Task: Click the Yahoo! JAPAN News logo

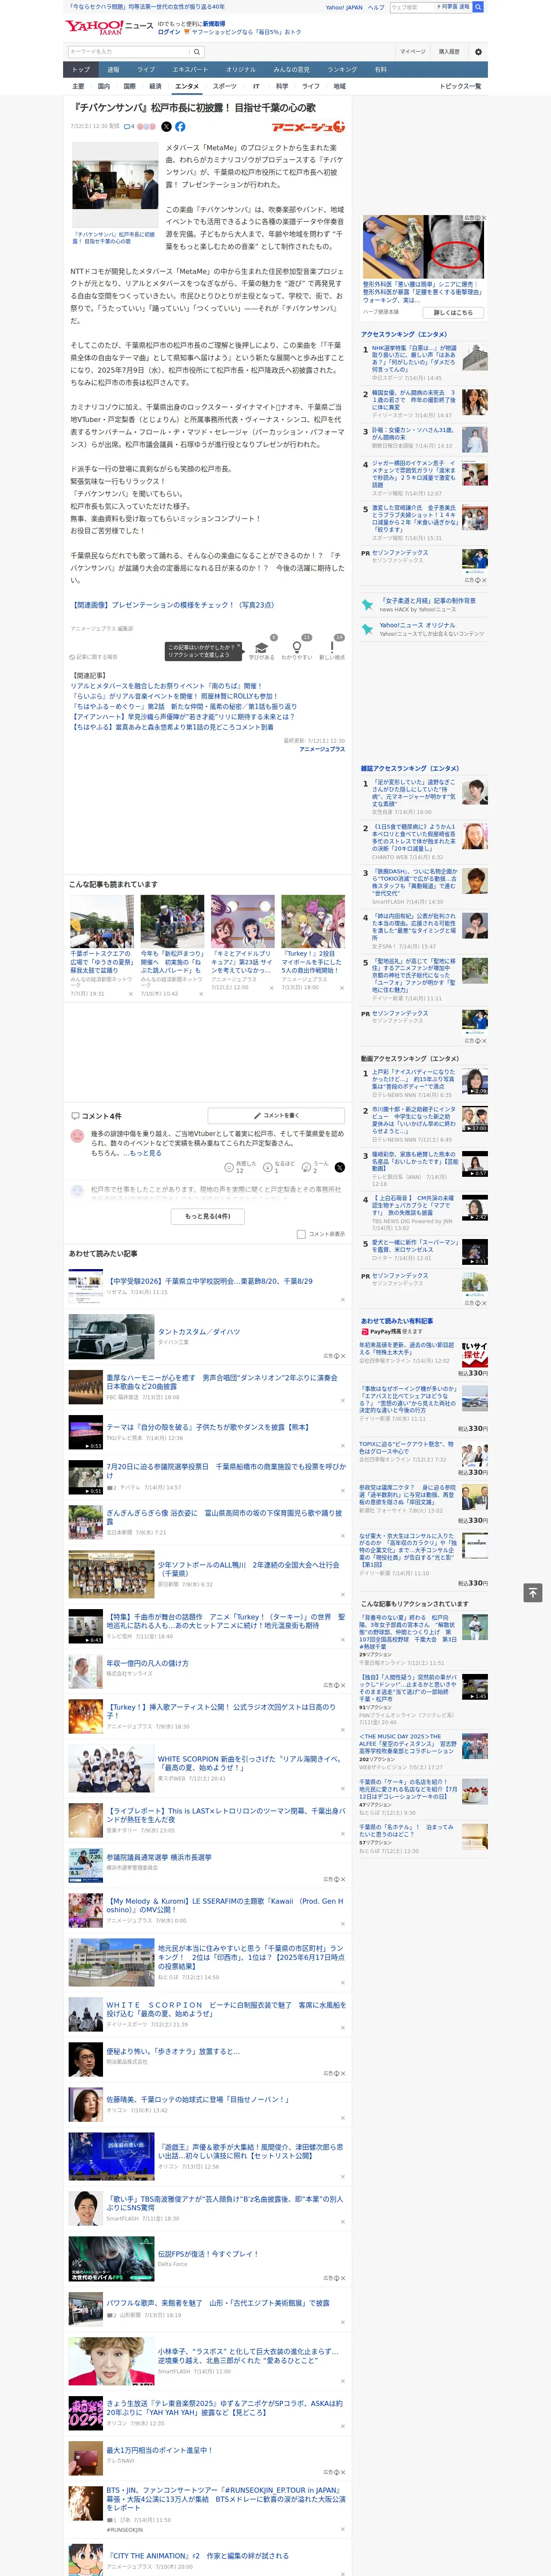Action: point(108,27)
